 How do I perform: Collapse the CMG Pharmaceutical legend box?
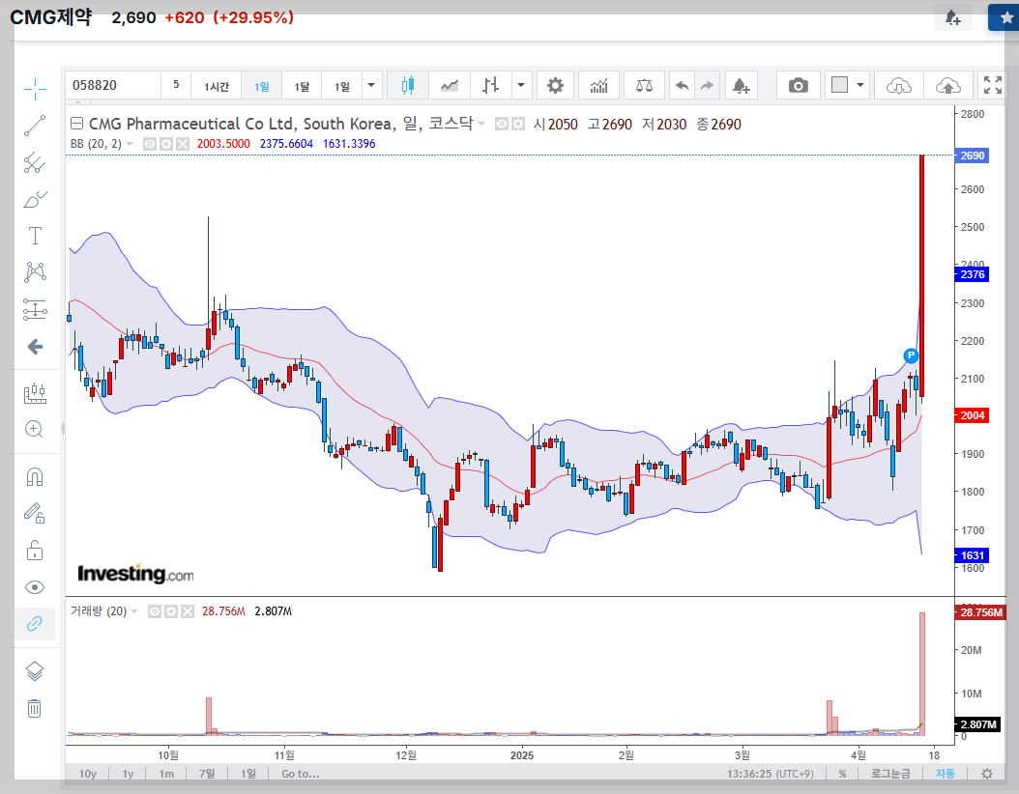[x=76, y=124]
